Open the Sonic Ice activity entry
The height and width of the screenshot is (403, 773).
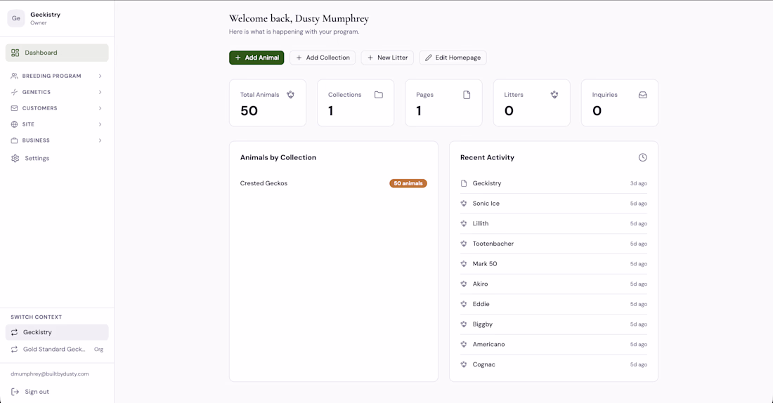click(x=554, y=204)
